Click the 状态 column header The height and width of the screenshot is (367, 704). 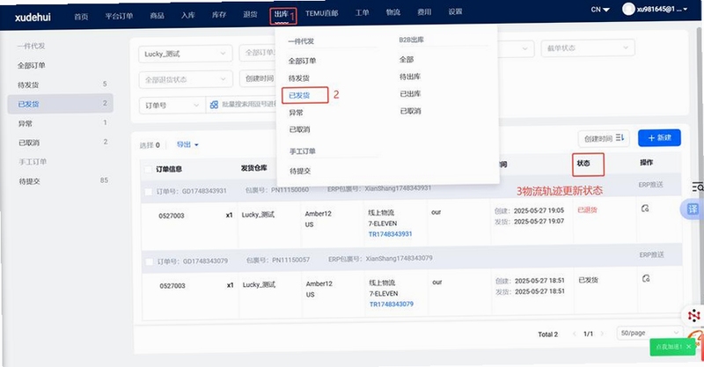[x=583, y=163]
